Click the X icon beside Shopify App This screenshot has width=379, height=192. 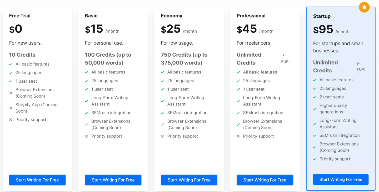(x=11, y=108)
